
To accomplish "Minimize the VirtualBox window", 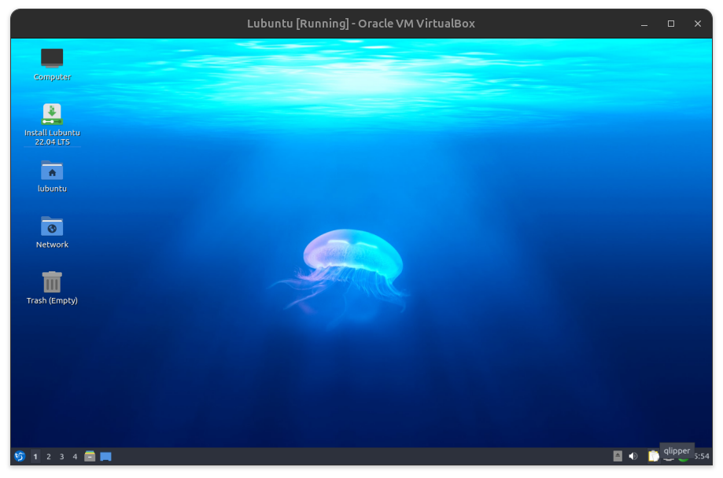I will 644,24.
